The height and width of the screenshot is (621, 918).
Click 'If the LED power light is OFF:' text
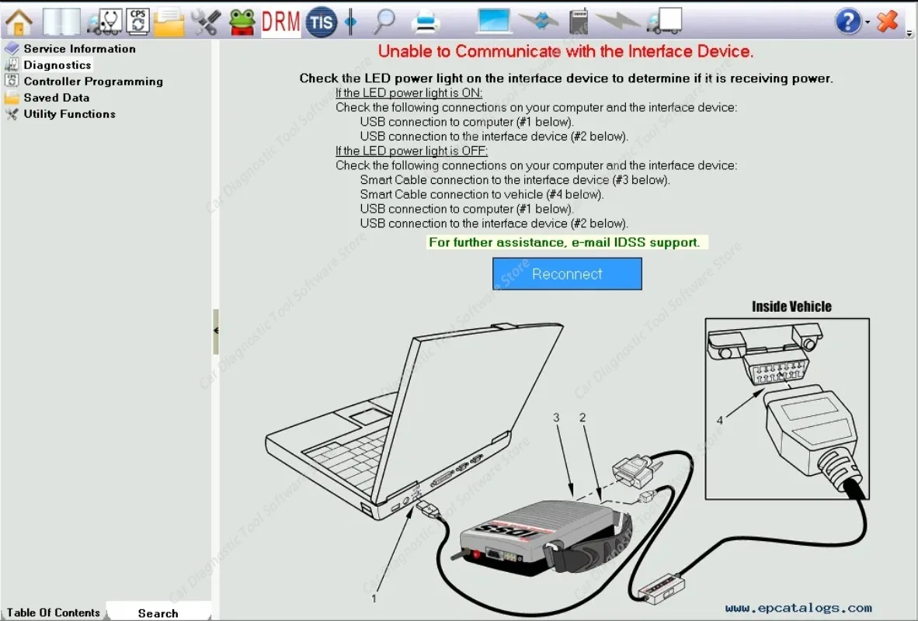[412, 151]
